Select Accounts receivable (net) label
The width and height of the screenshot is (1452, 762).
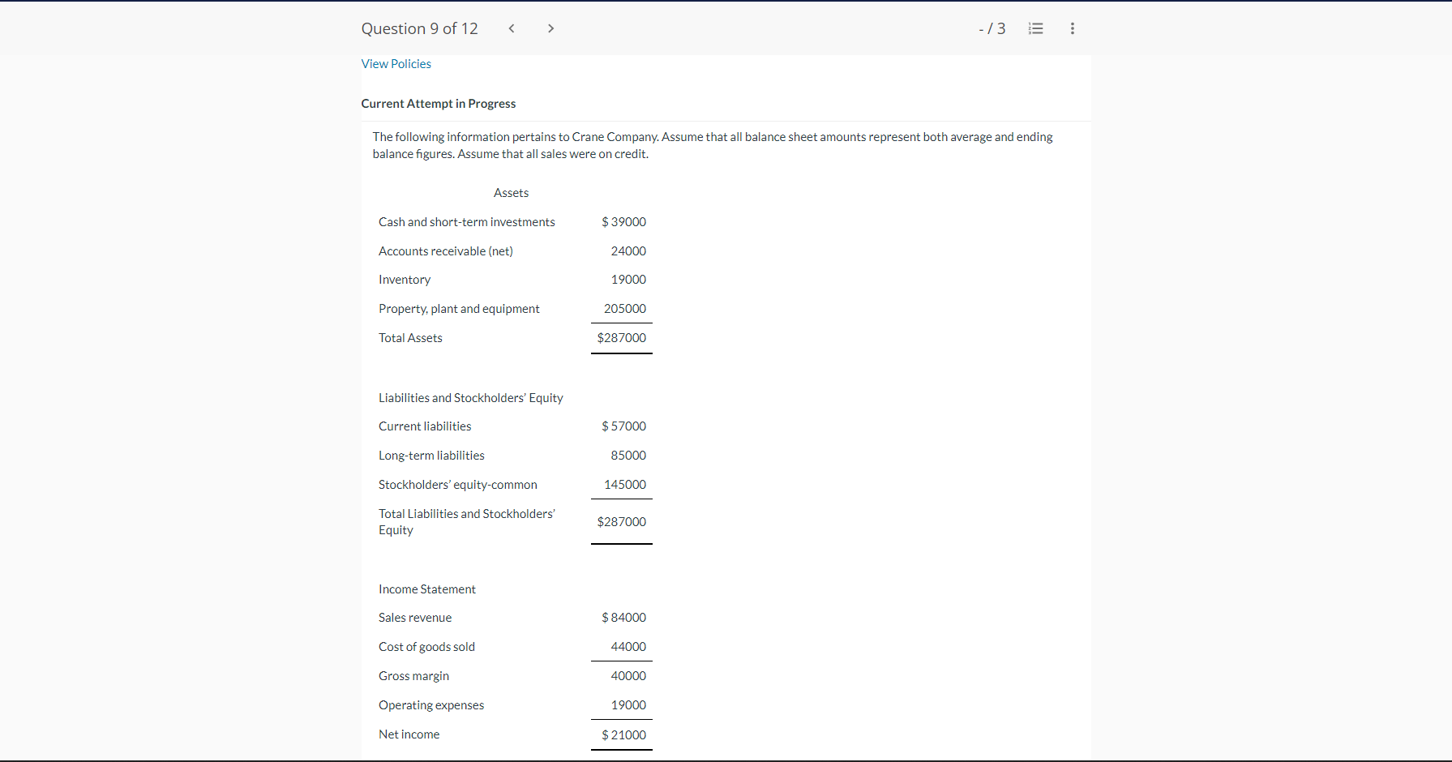click(x=445, y=251)
